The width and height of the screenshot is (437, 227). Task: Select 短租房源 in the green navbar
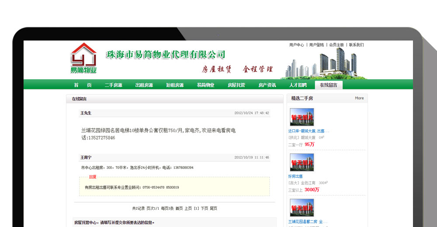tap(175, 85)
